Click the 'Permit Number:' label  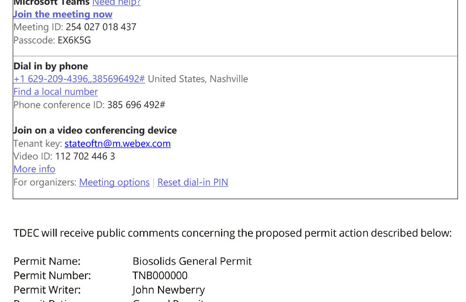point(52,275)
